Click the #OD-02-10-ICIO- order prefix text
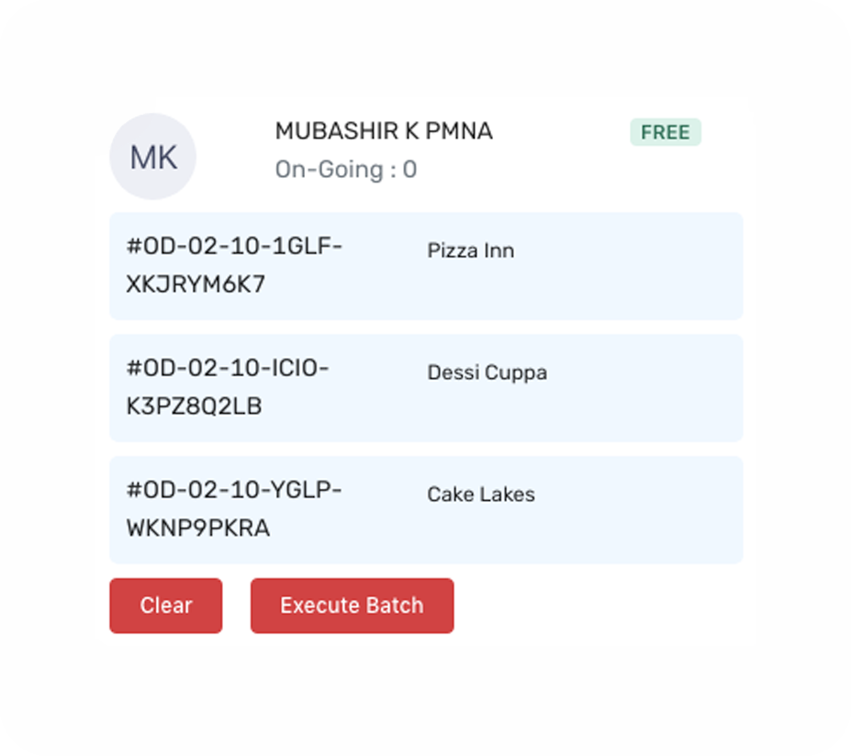851x756 pixels. tap(228, 368)
